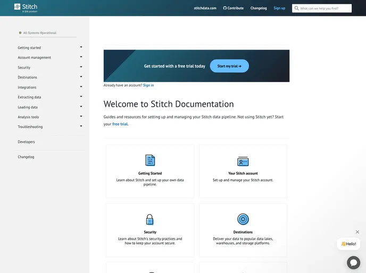Expand the Account management arrow
The width and height of the screenshot is (366, 273).
[81, 57]
